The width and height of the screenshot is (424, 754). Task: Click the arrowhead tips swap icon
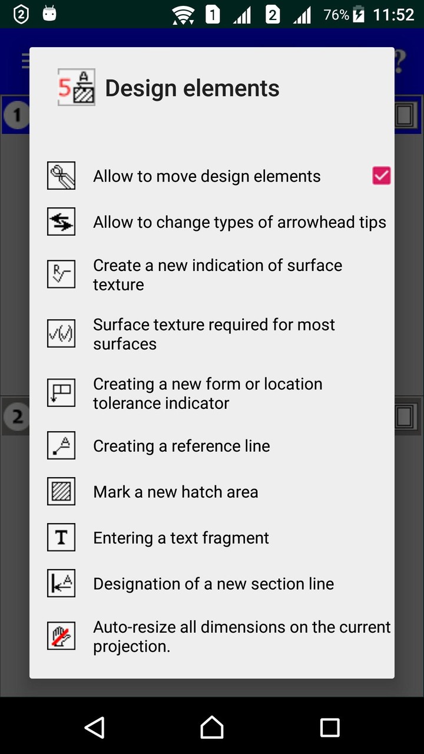coord(61,222)
